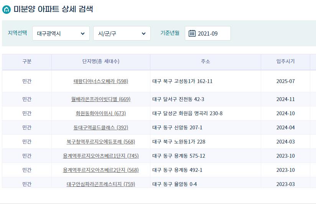This screenshot has height=204, width=316.
Task: Open the 북구청역푸르지오에듀포레 (568) link
Action: (x=101, y=142)
